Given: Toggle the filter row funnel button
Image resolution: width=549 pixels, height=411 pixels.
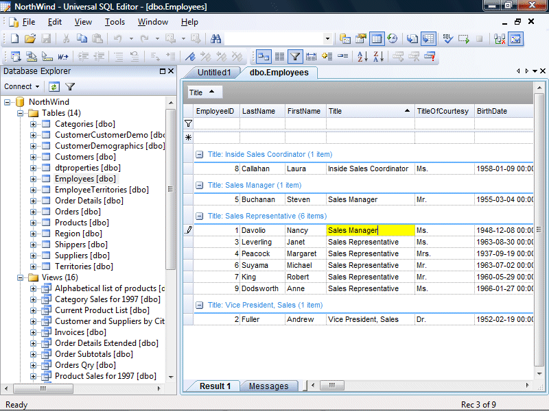Looking at the screenshot, I should [x=295, y=56].
